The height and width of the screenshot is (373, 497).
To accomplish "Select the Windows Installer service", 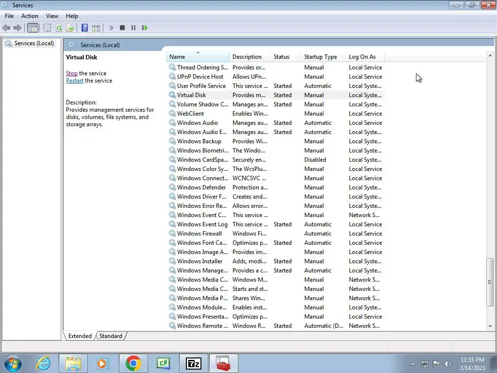I will [276, 261].
